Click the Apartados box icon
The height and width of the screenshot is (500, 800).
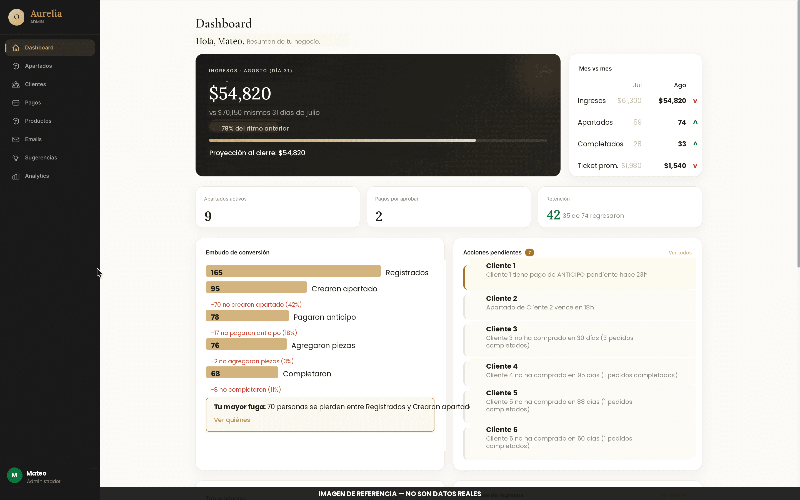pyautogui.click(x=16, y=66)
